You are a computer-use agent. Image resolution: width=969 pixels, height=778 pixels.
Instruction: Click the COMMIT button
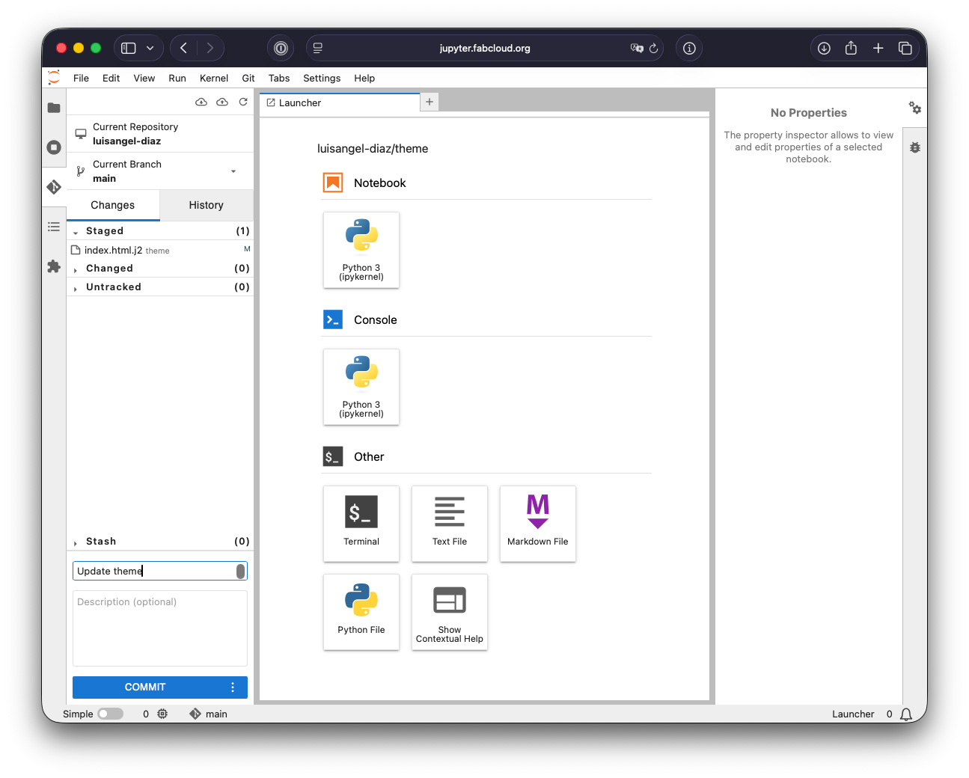145,687
